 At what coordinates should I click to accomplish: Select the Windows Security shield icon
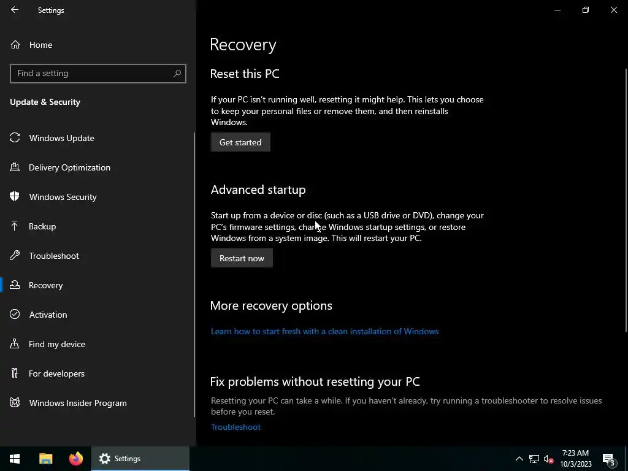15,197
